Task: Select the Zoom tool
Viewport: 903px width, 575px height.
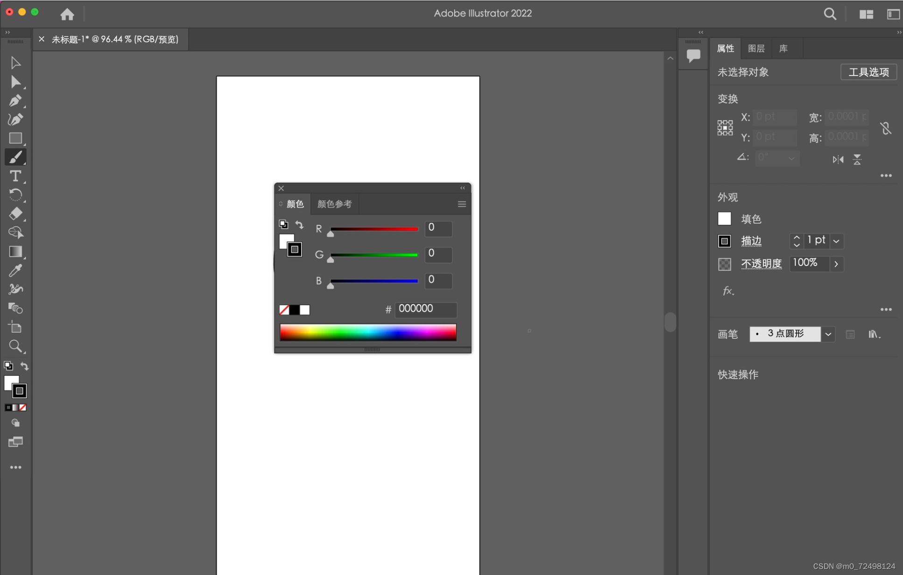Action: click(15, 346)
